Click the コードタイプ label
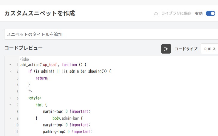Viewport: 218px width, 136px height. pyautogui.click(x=186, y=49)
